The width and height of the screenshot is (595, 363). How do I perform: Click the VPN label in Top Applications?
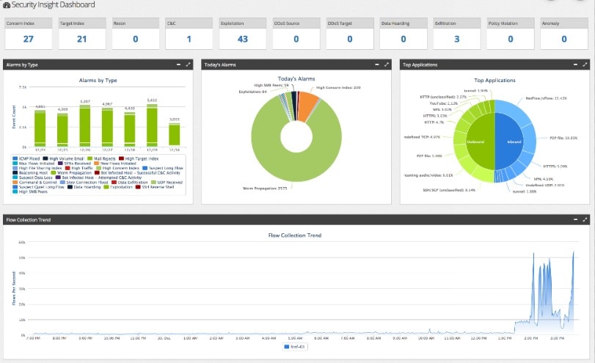[544, 179]
